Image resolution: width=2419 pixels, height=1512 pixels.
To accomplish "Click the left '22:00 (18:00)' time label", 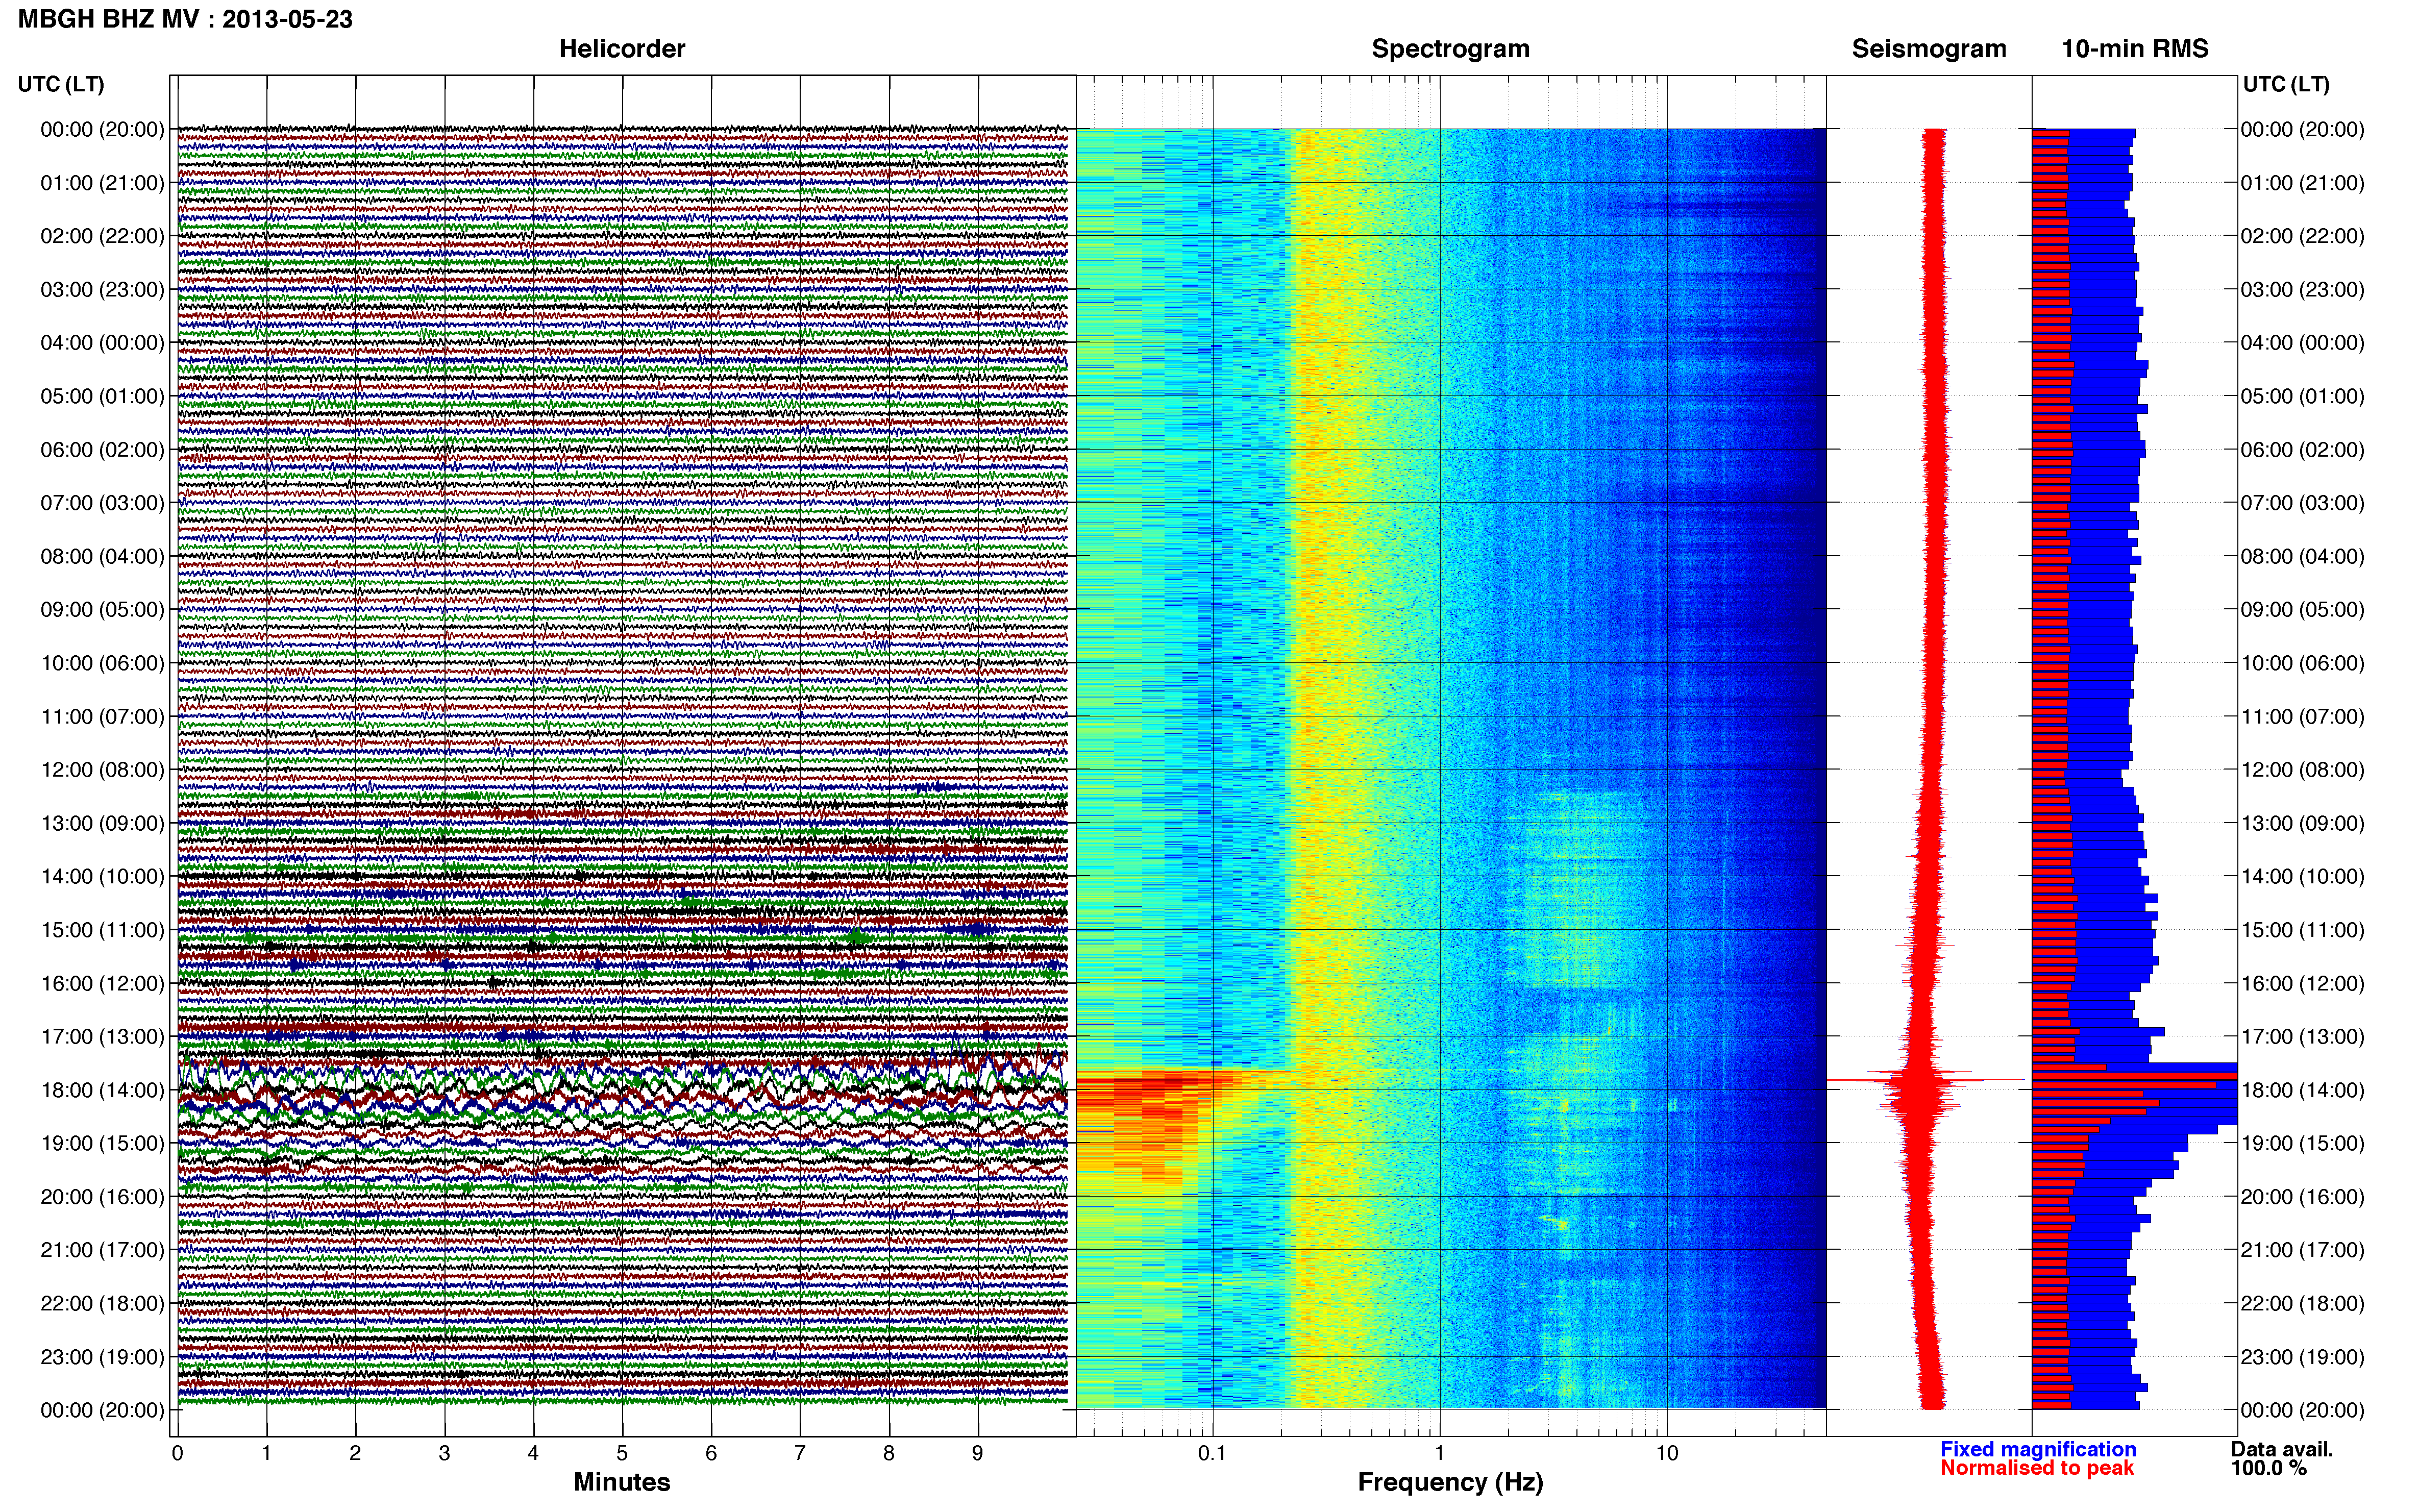I will [102, 1303].
